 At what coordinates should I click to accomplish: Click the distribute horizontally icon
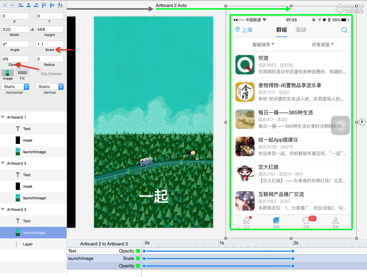[x=5, y=5]
